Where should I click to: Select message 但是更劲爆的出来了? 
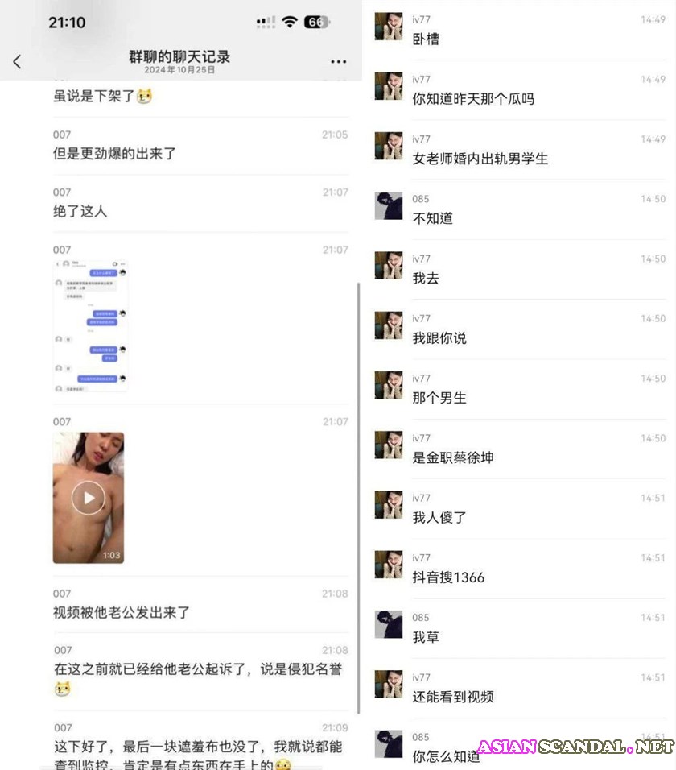coord(114,154)
